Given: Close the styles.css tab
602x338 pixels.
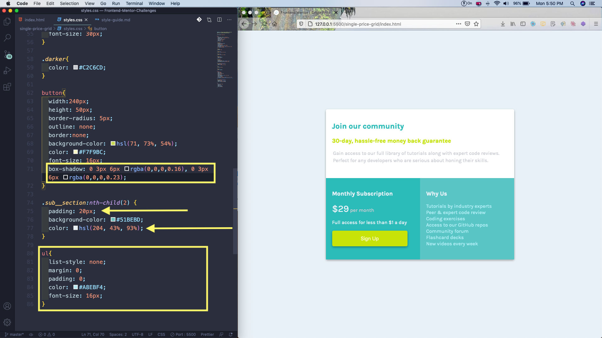Looking at the screenshot, I should point(86,20).
